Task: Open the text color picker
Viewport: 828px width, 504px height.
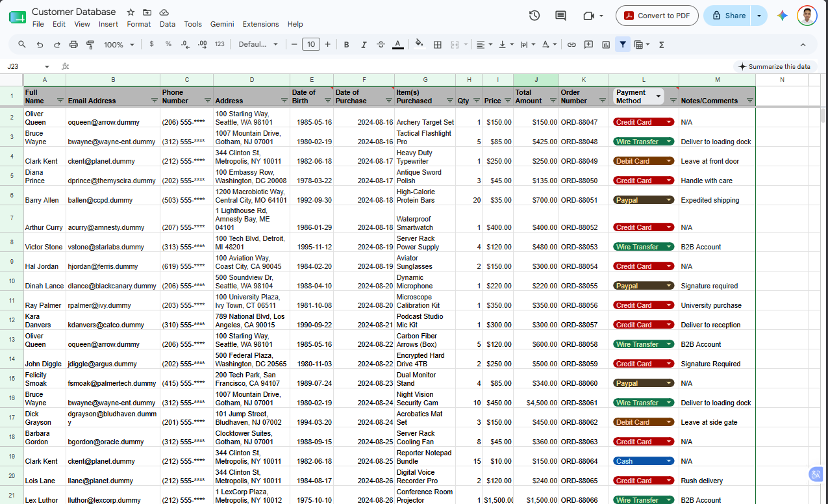Action: [397, 44]
